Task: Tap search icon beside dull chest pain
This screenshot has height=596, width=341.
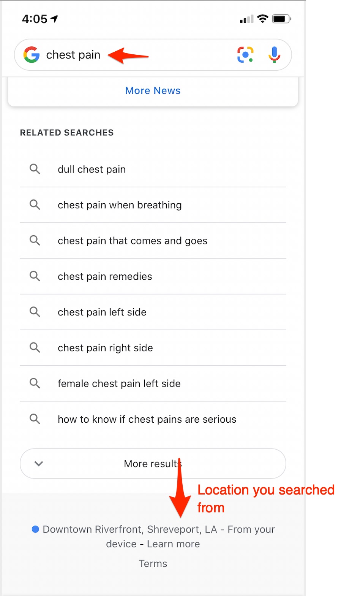Action: pos(35,169)
